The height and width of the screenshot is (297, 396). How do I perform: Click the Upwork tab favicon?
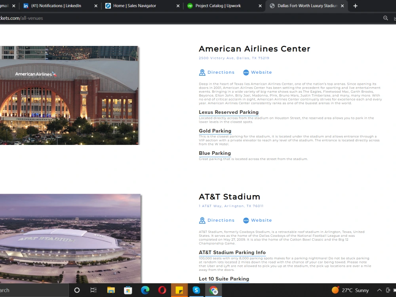tap(190, 6)
